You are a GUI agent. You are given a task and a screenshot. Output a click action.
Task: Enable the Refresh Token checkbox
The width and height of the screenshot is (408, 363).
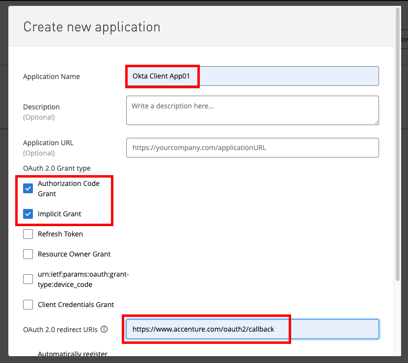(x=28, y=234)
